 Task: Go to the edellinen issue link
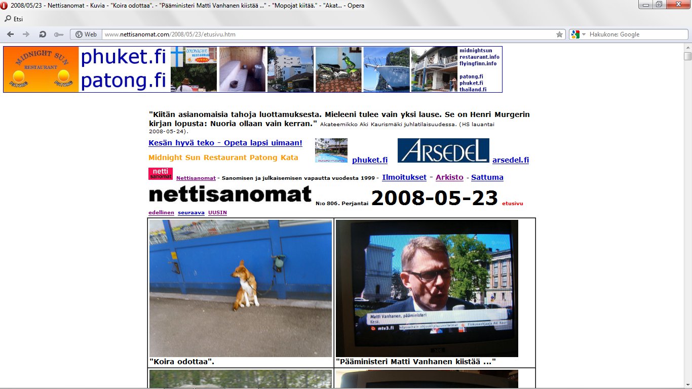161,212
